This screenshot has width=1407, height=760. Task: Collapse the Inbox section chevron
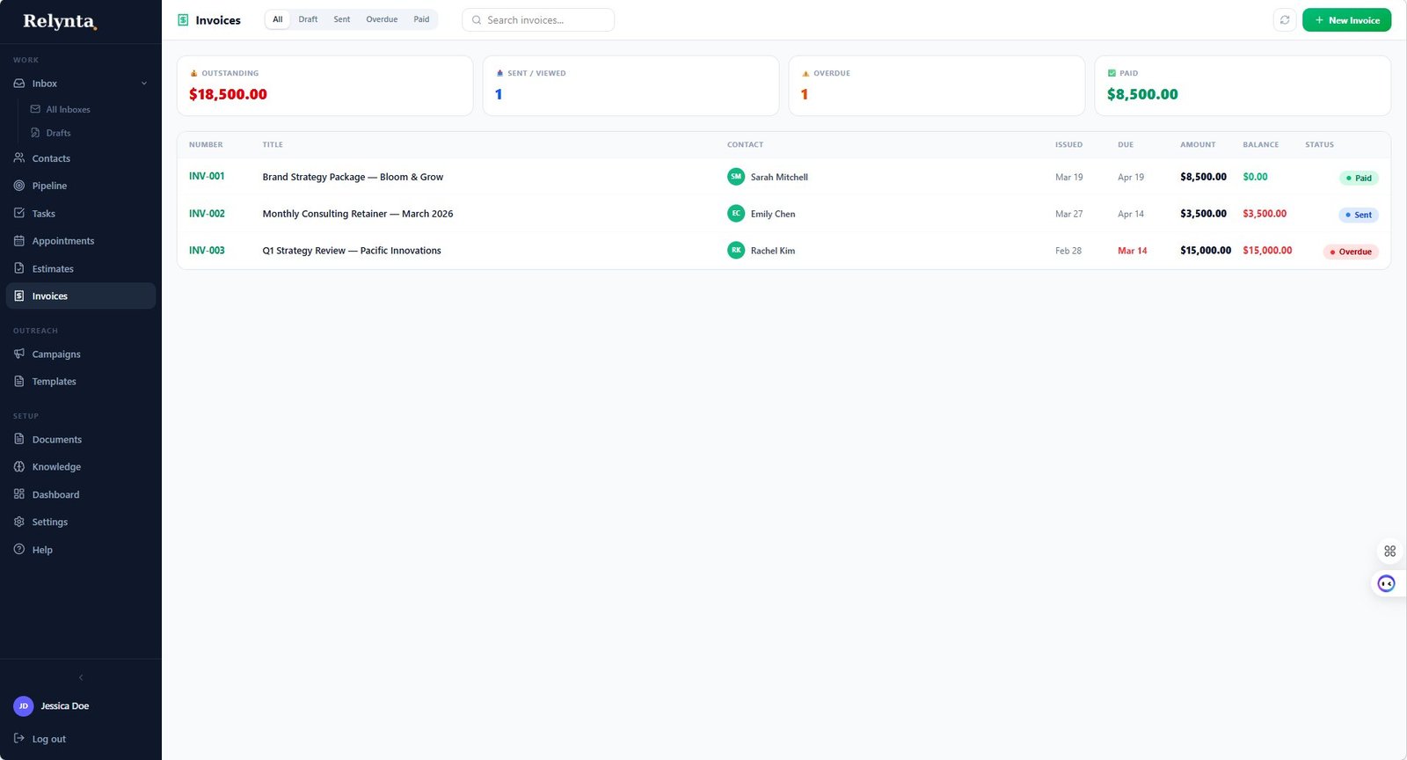point(144,84)
